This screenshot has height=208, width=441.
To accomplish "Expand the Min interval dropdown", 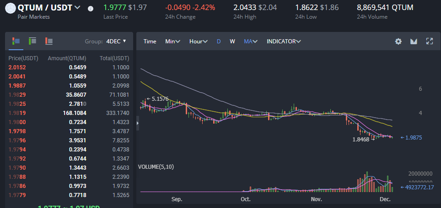I will (172, 42).
